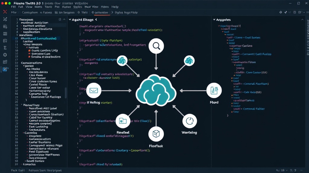This screenshot has width=309, height=173.
Task: Open the Bying Aoge Ploip breadcrumb
Action: click(126, 12)
